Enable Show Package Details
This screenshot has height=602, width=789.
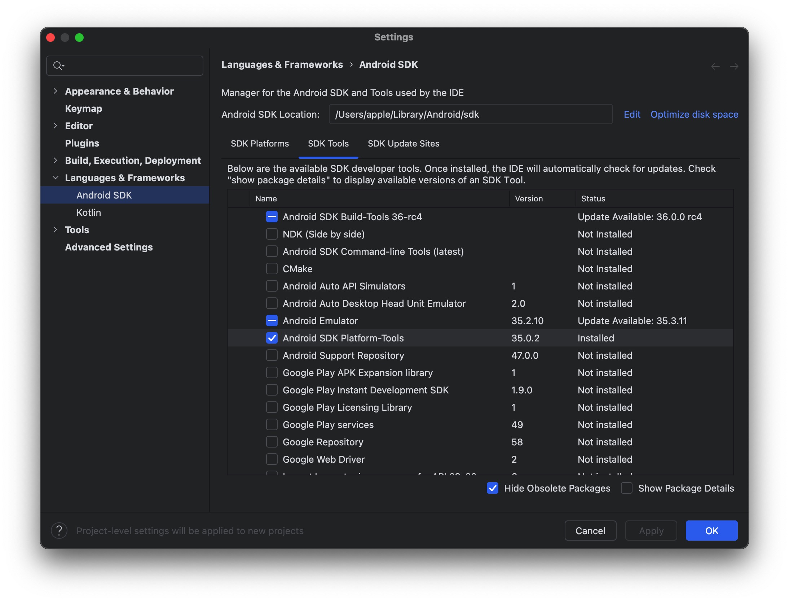click(627, 488)
